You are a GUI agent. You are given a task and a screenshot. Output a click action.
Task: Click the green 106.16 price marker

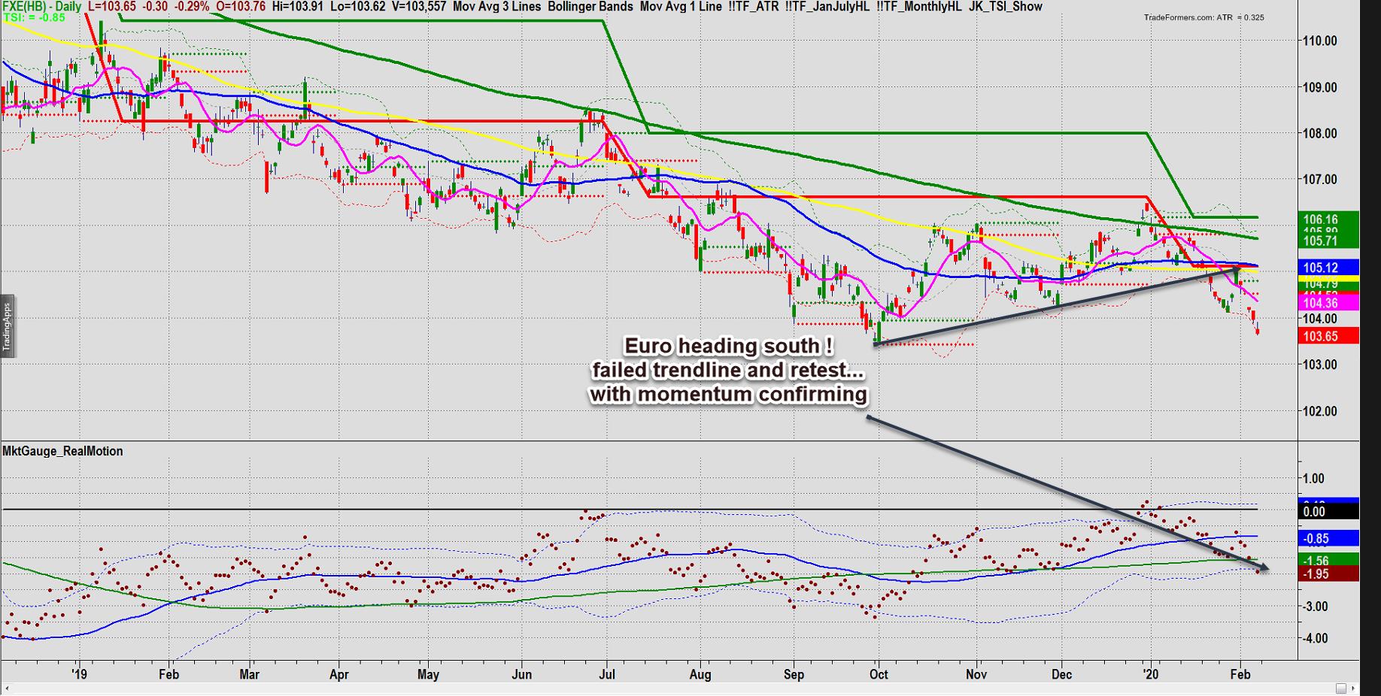click(x=1328, y=220)
